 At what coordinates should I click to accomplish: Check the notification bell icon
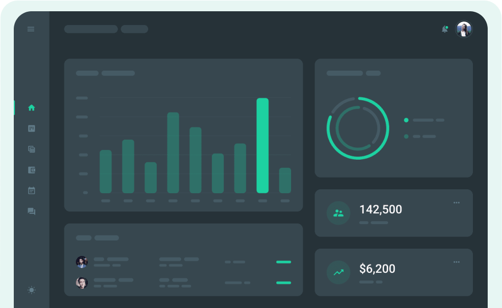[x=444, y=30]
